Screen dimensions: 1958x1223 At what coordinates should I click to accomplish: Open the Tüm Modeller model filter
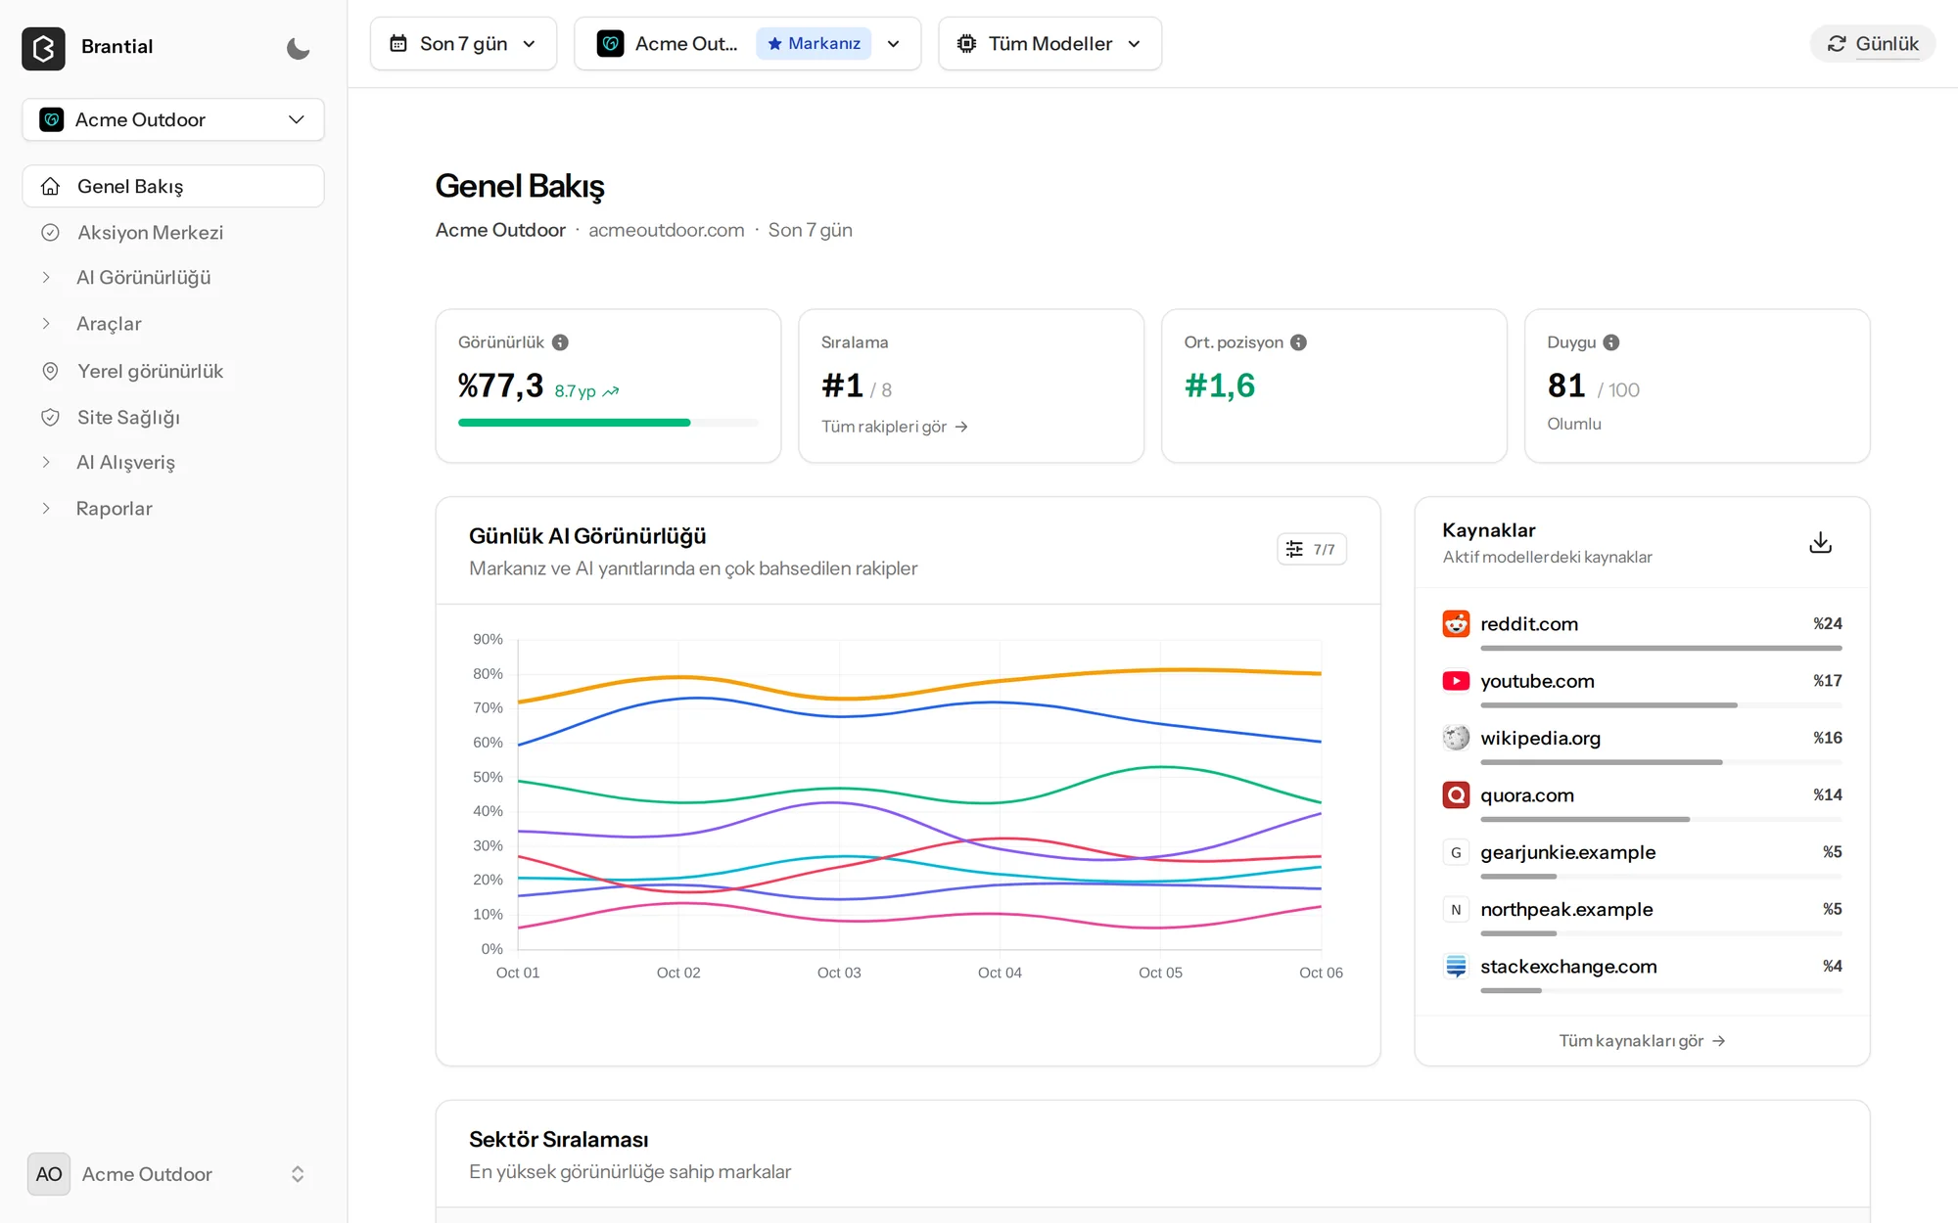point(1049,43)
